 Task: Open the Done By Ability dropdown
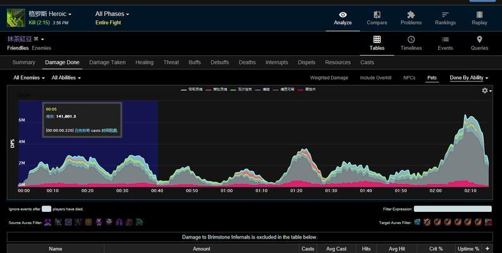click(468, 78)
